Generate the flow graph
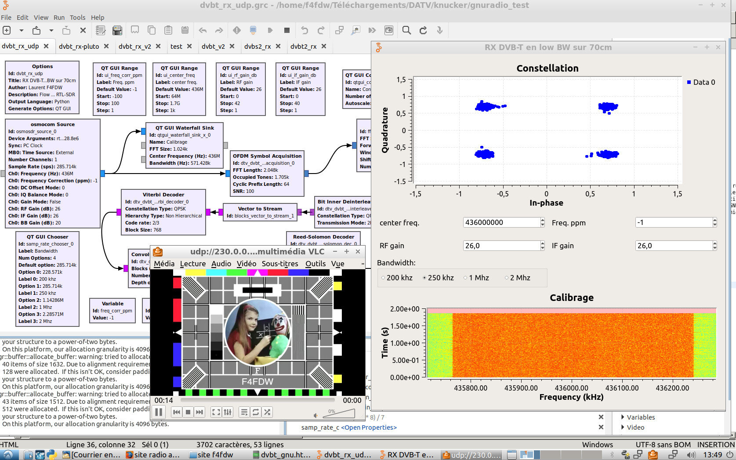 tap(253, 30)
